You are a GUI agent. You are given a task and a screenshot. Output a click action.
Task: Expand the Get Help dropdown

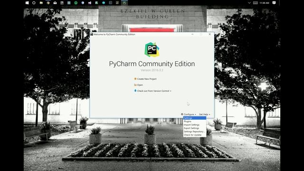pyautogui.click(x=204, y=114)
